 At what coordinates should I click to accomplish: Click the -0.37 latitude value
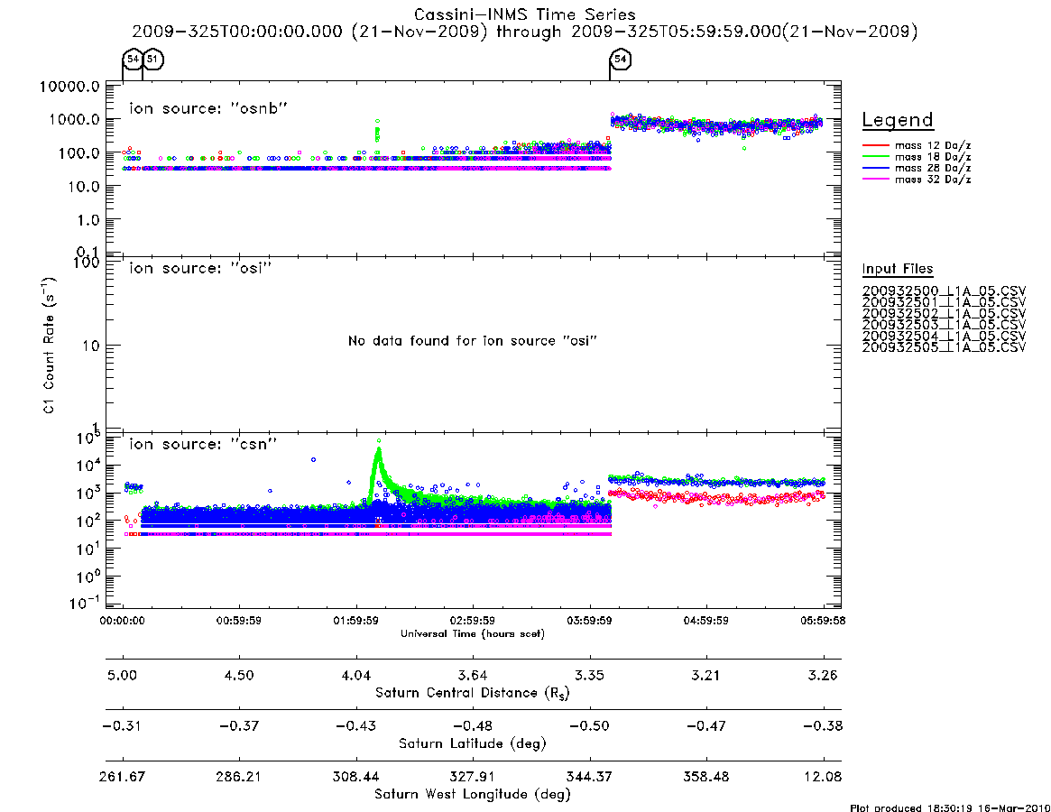pos(239,726)
